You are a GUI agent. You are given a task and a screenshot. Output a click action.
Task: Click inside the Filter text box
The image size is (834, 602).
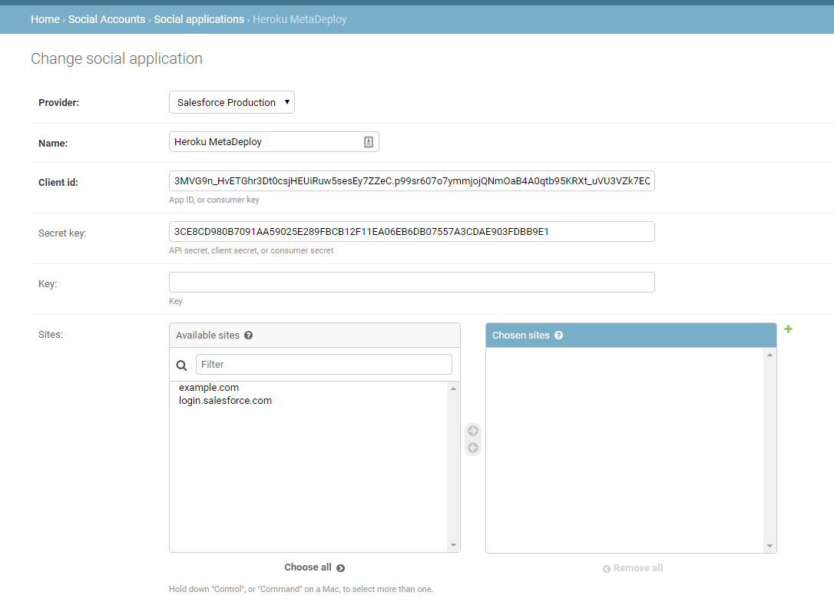click(323, 363)
